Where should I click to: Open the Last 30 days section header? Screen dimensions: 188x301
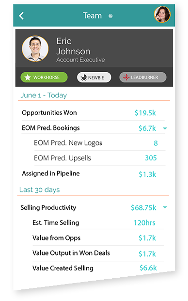tap(40, 190)
